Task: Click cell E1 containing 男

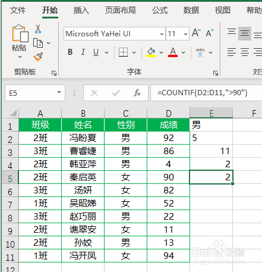Action: pyautogui.click(x=212, y=125)
